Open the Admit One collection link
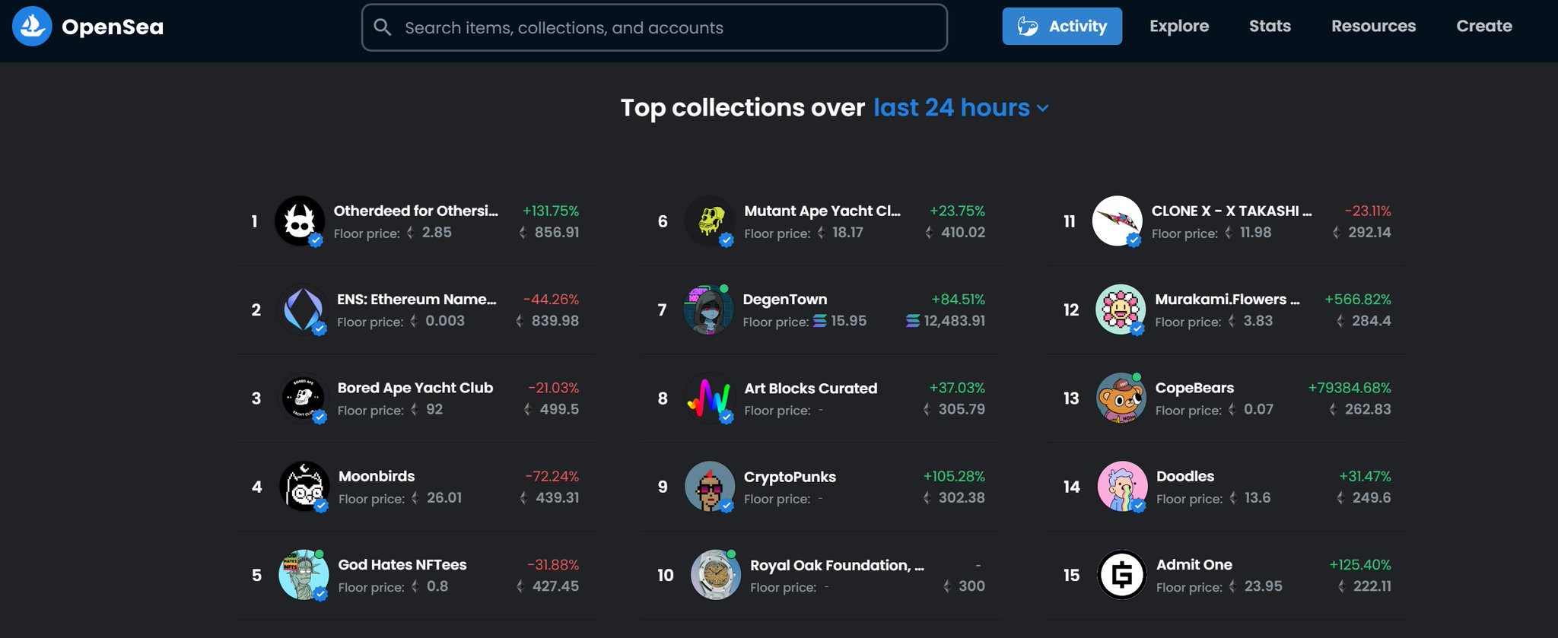Image resolution: width=1558 pixels, height=638 pixels. coord(1194,564)
